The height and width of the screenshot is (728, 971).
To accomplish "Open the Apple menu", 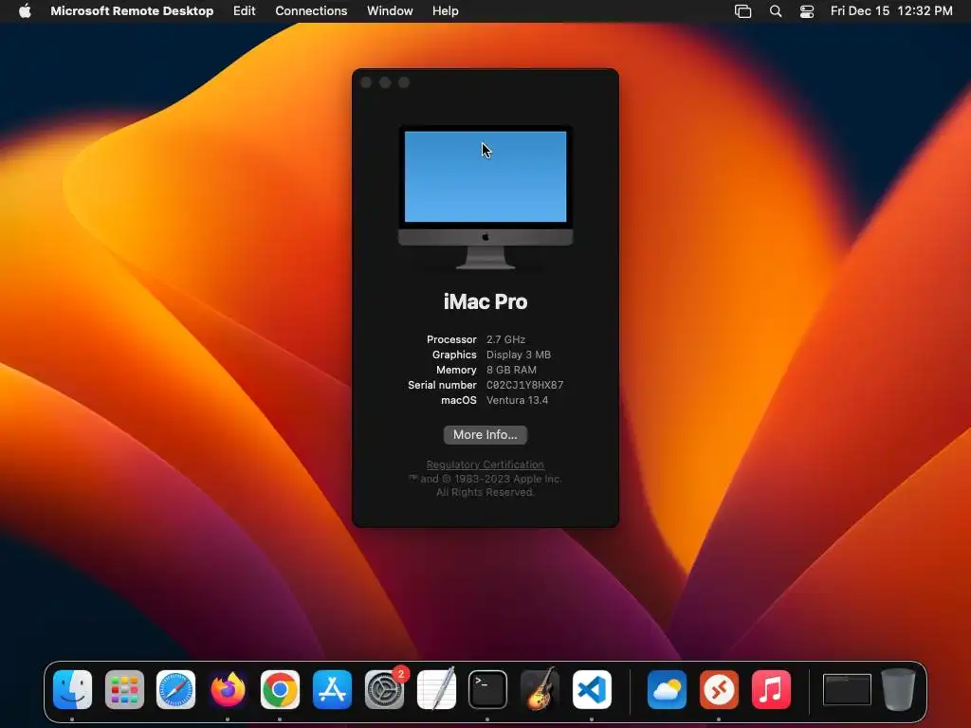I will tap(25, 10).
